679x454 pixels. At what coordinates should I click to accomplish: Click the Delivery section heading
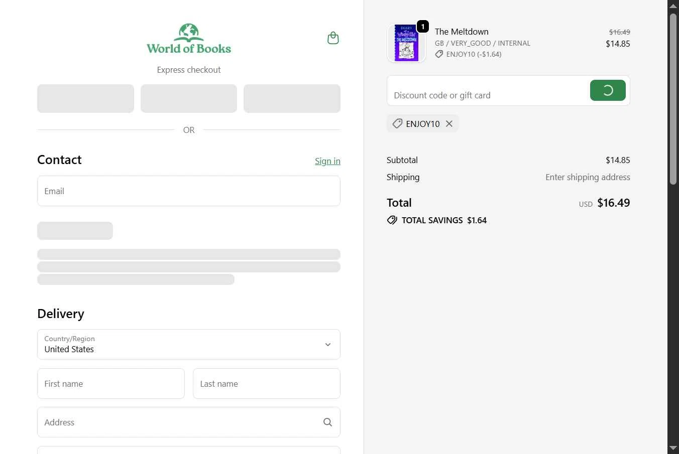point(61,314)
